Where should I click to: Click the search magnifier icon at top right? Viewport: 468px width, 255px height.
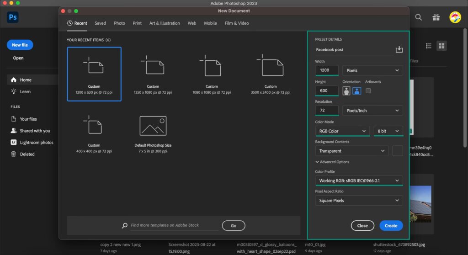pos(418,17)
